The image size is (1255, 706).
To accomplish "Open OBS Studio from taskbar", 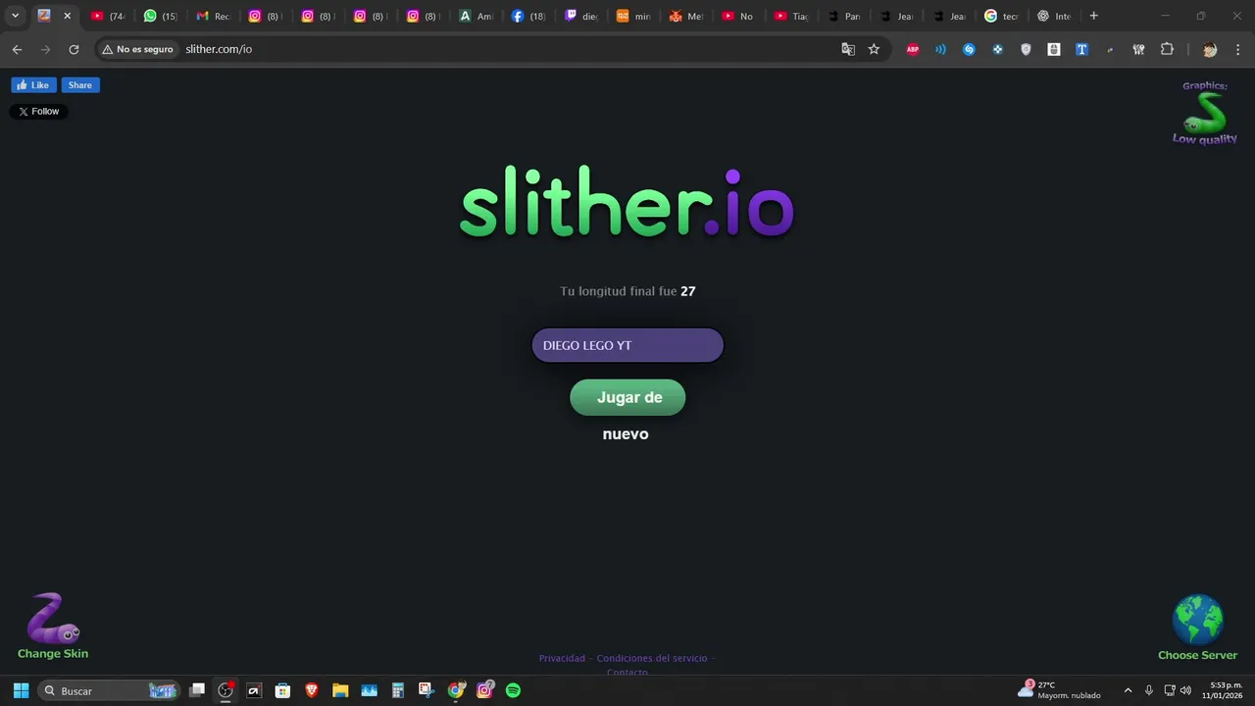I will tap(226, 690).
